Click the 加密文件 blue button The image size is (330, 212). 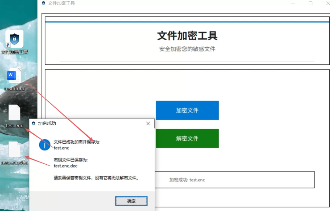click(187, 111)
